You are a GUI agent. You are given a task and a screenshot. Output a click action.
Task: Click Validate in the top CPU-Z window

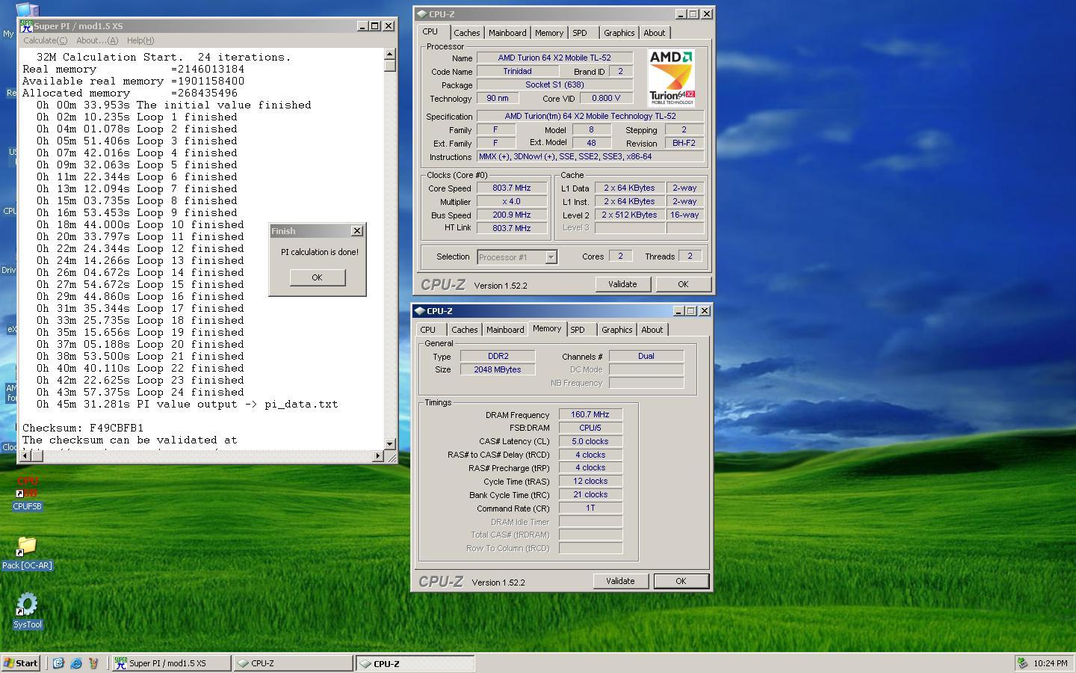pos(622,284)
